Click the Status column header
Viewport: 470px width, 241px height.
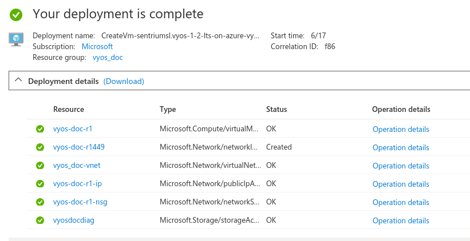pyautogui.click(x=277, y=110)
